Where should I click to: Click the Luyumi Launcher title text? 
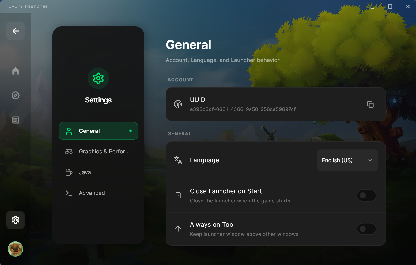point(27,6)
